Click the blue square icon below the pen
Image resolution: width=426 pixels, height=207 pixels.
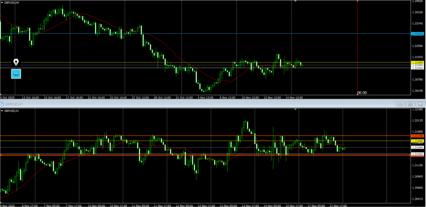16,74
